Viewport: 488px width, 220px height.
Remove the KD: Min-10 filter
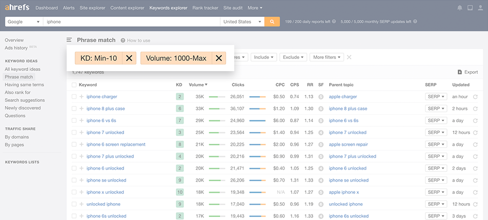pyautogui.click(x=129, y=58)
